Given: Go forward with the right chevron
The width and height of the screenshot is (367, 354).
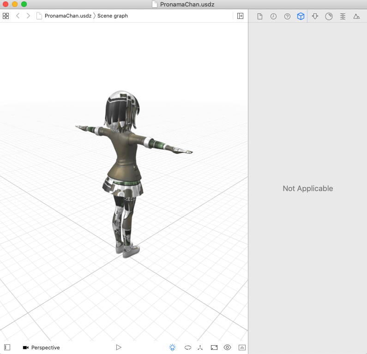Looking at the screenshot, I should tap(28, 16).
